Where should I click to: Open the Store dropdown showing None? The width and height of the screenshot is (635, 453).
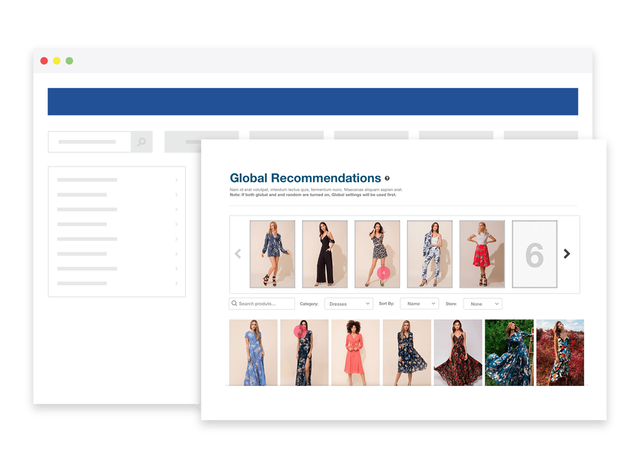482,304
